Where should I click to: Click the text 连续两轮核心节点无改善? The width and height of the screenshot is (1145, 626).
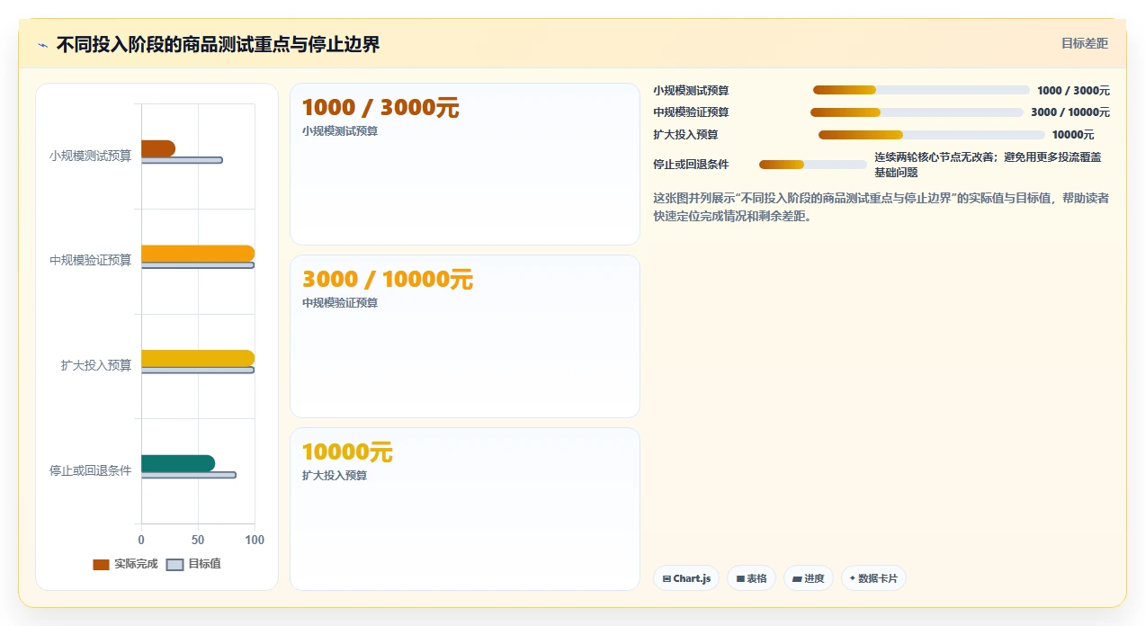coord(934,157)
